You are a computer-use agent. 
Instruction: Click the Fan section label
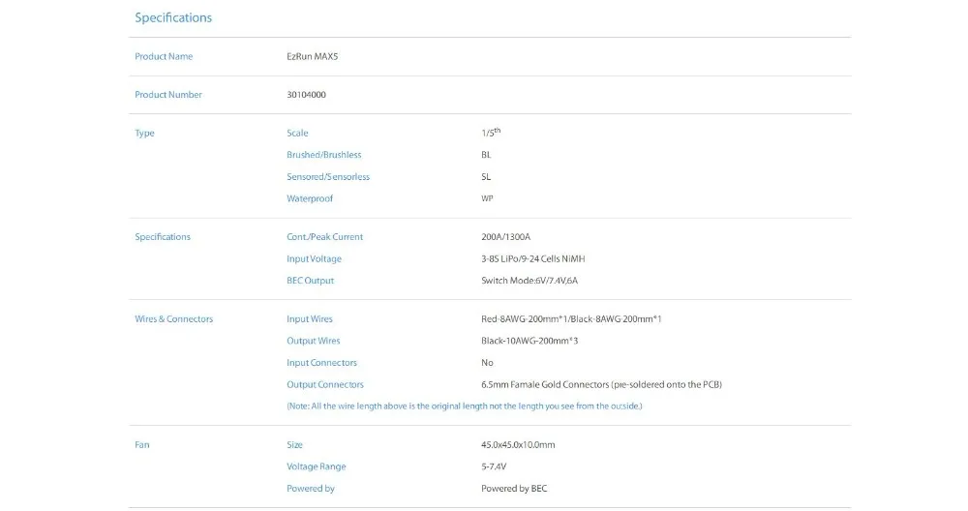tap(142, 445)
